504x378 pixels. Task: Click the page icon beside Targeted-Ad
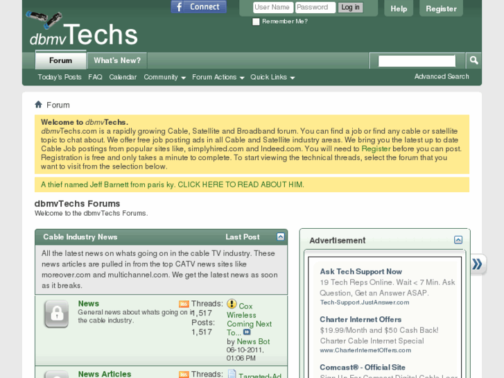coord(232,374)
